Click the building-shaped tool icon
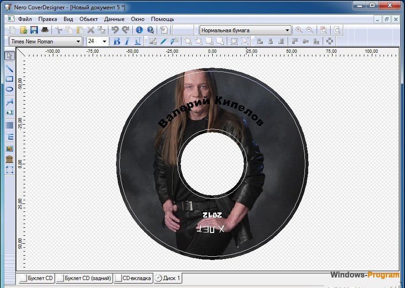Screen dimensions: 405x288 pos(9,159)
